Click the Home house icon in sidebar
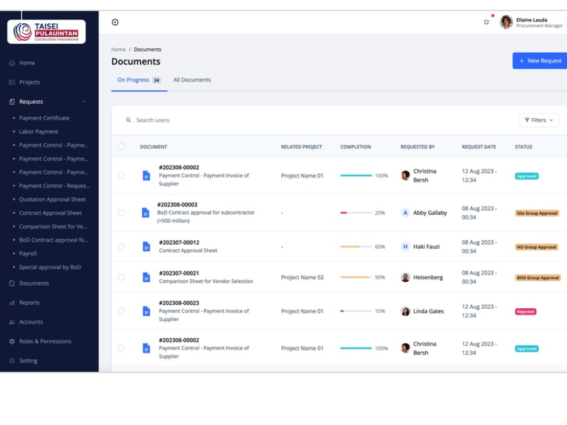 point(12,63)
